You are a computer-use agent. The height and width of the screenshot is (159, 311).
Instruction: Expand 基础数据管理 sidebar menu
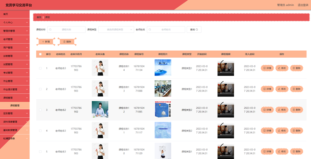pos(15,130)
